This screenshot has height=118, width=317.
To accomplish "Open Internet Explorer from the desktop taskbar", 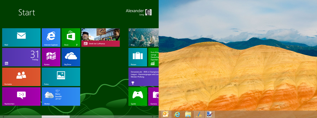I will [x=177, y=114].
